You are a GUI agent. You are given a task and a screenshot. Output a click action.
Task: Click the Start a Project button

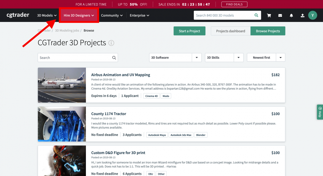(189, 31)
